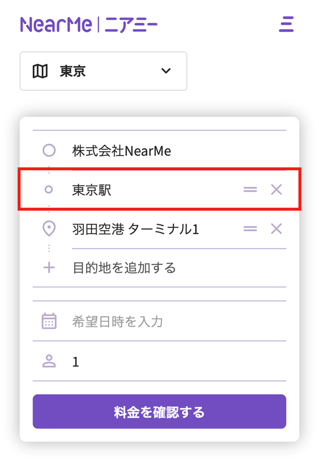Image resolution: width=319 pixels, height=461 pixels.
Task: Click the reorder handle on 羽田空港 row
Action: coord(250,229)
